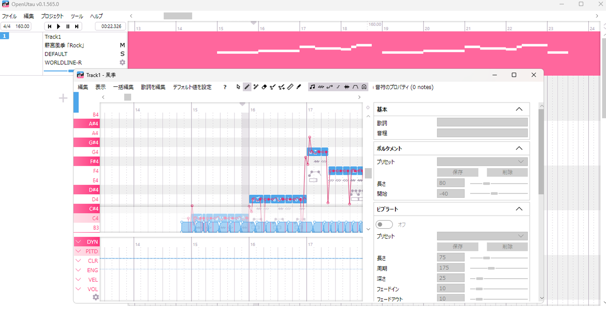The image size is (606, 313).
Task: Click portamento 保存 button
Action: tap(458, 172)
